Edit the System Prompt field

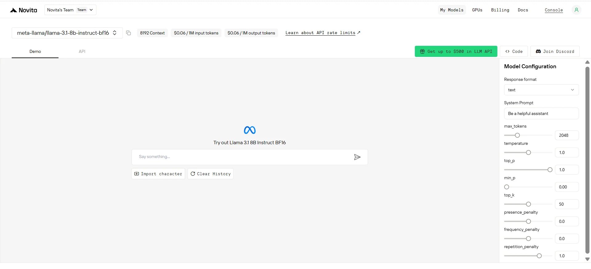[541, 113]
